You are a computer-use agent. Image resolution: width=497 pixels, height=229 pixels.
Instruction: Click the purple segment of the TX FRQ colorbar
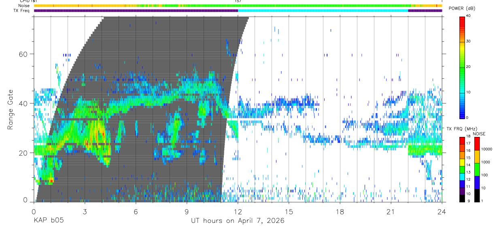point(462,191)
